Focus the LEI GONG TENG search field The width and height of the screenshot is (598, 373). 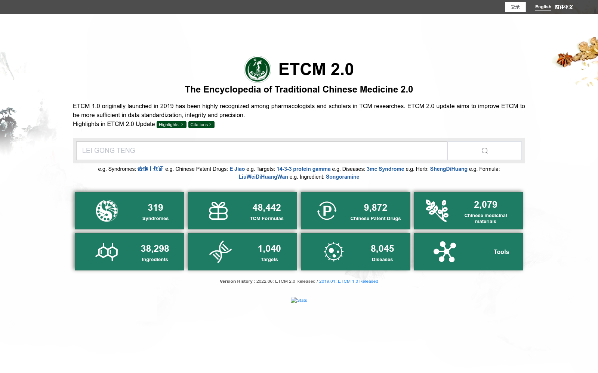tap(262, 151)
